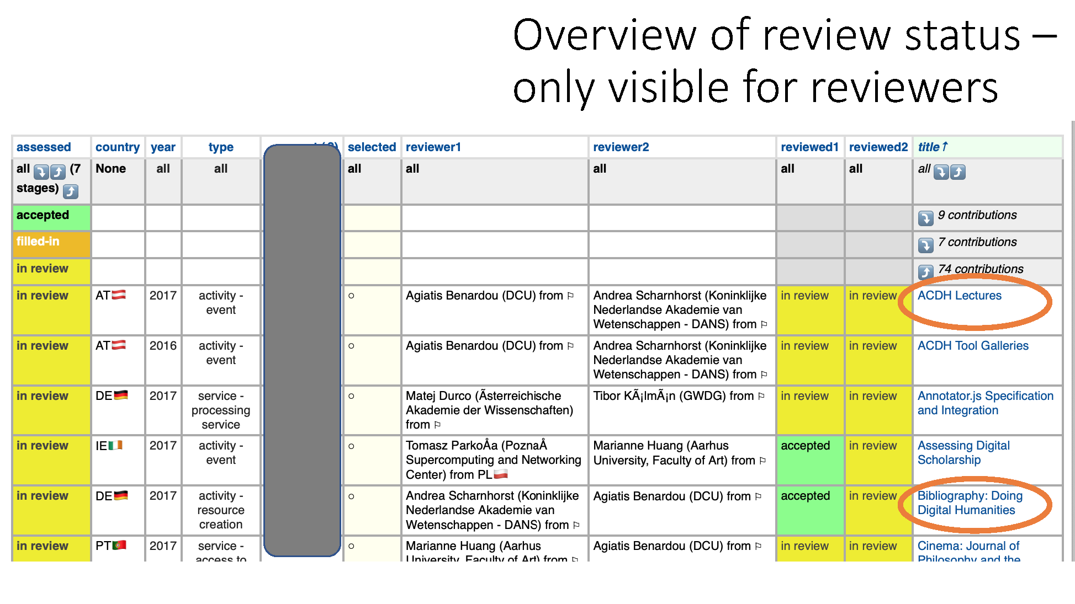Select the radio button in the Annotator.js row
Image resolution: width=1075 pixels, height=604 pixels.
pyautogui.click(x=351, y=396)
